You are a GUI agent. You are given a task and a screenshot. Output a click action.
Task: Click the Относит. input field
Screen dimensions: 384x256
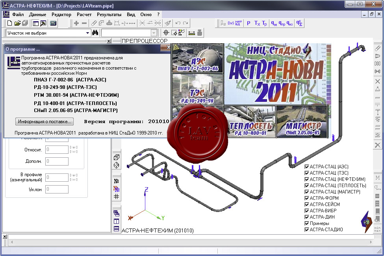pyautogui.click(x=57, y=150)
